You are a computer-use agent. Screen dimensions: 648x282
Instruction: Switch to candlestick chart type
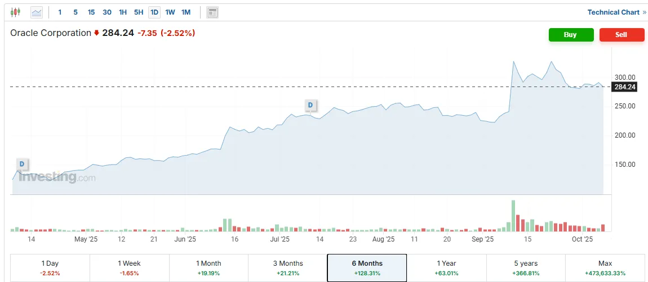click(x=15, y=12)
